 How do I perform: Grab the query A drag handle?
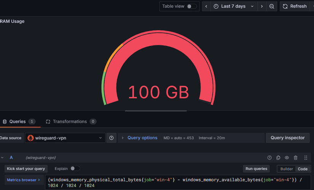tap(306, 158)
